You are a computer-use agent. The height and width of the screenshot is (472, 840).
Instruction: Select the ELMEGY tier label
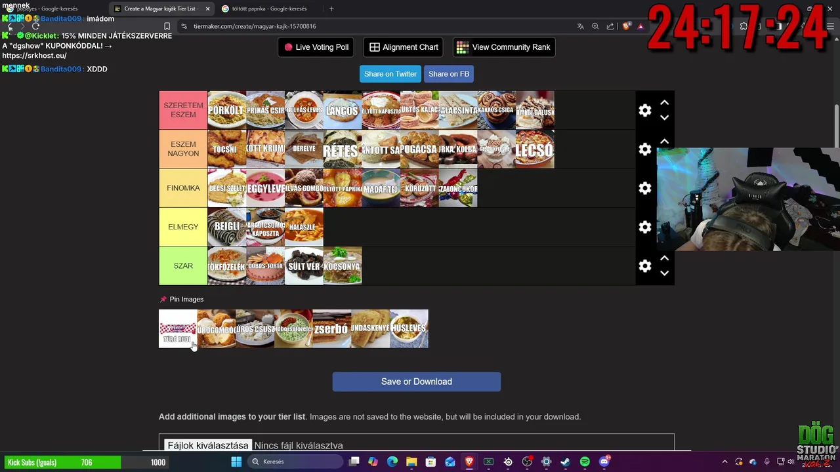pos(183,227)
